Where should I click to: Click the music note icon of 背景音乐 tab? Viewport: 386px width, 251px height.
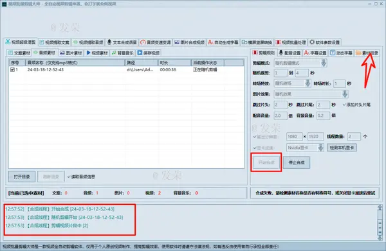coord(114,53)
